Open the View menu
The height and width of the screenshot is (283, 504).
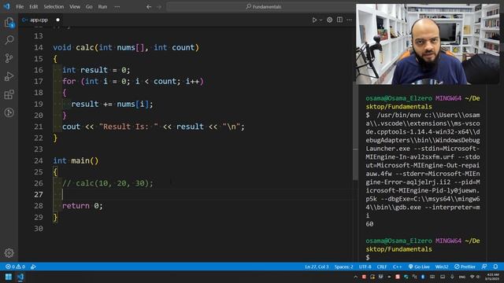75,6
